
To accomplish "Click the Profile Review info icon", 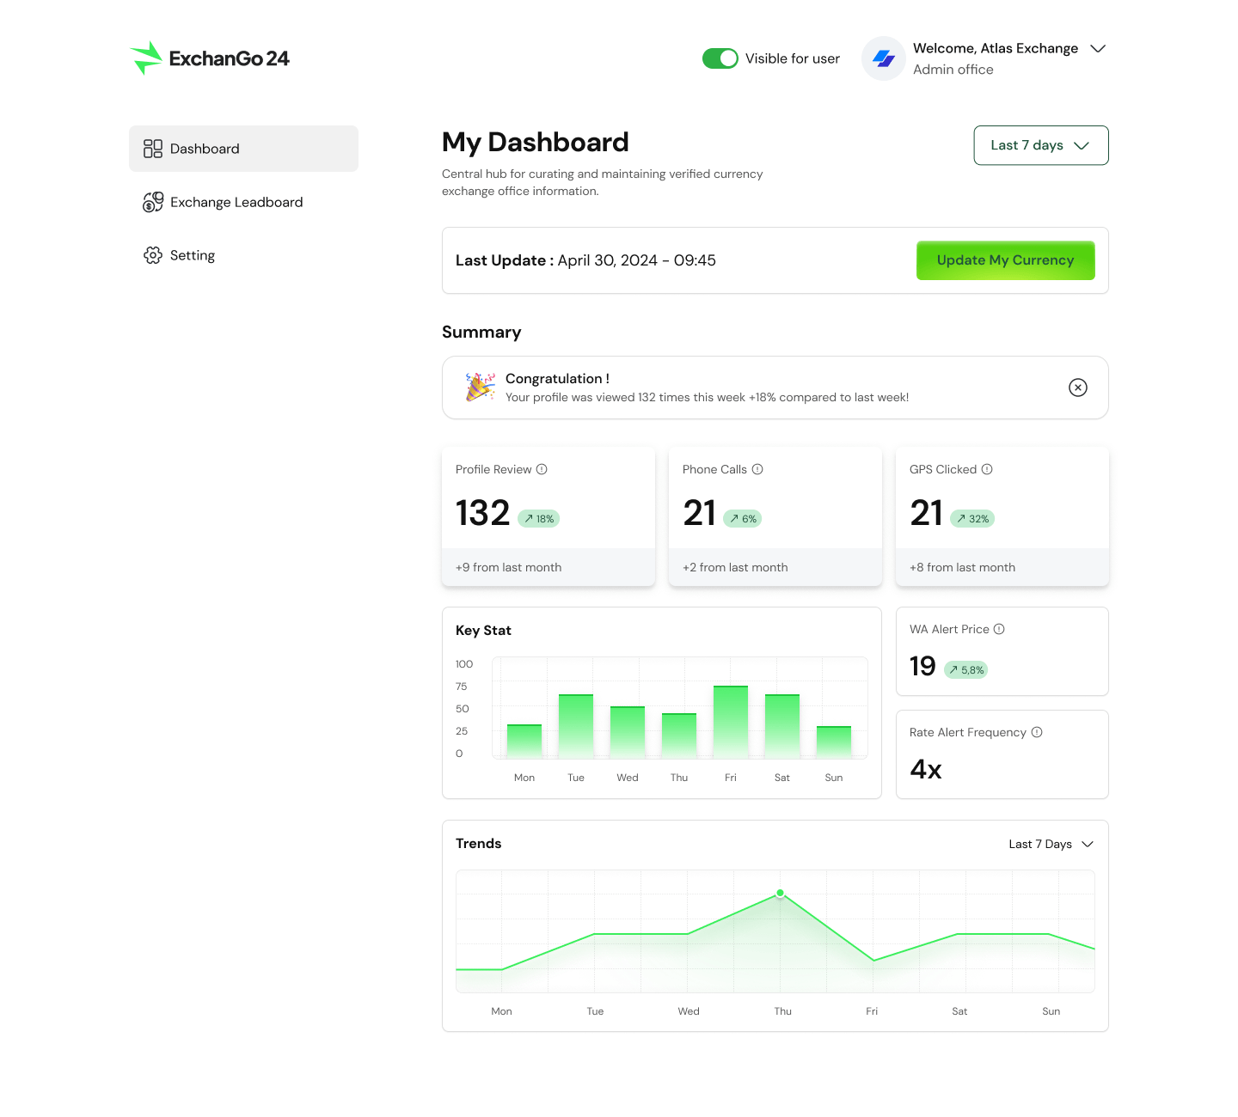I will point(542,469).
